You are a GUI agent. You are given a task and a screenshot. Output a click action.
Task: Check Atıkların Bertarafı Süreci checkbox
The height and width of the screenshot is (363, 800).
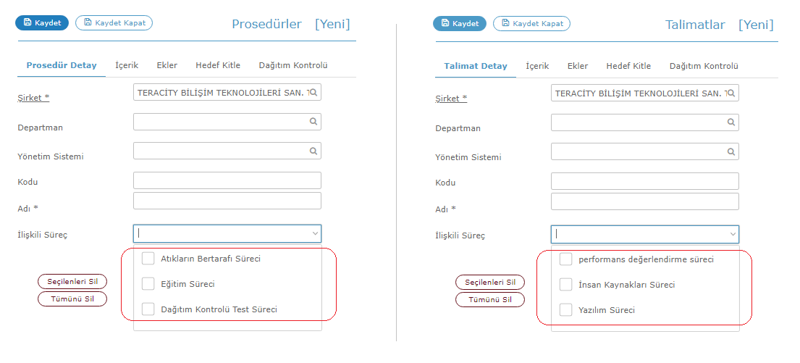click(x=148, y=259)
